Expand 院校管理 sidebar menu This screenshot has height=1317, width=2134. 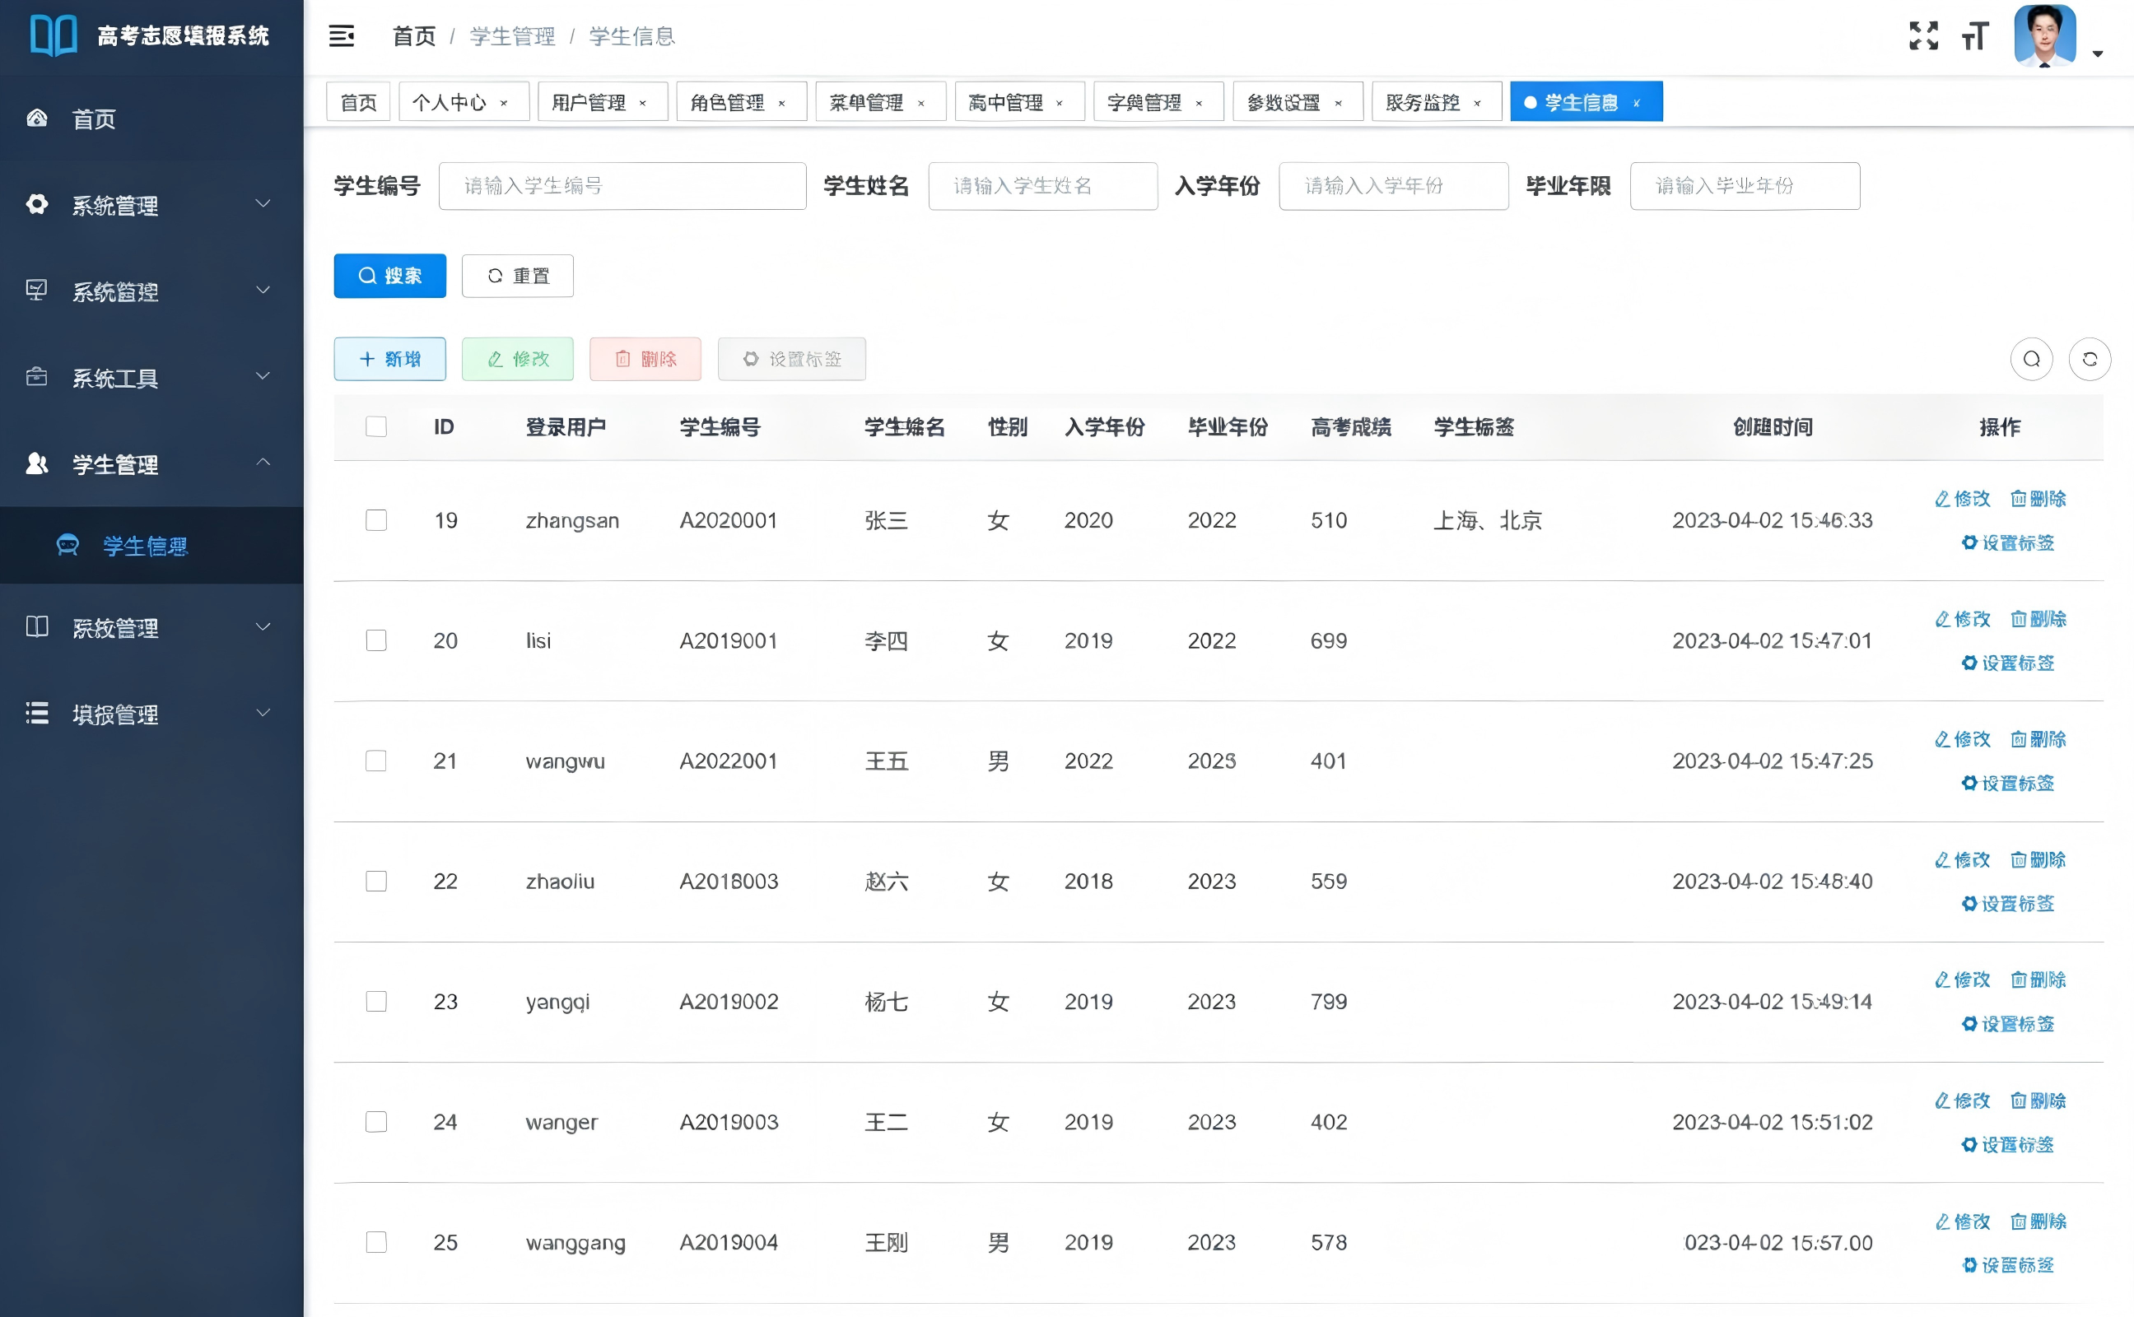(151, 627)
